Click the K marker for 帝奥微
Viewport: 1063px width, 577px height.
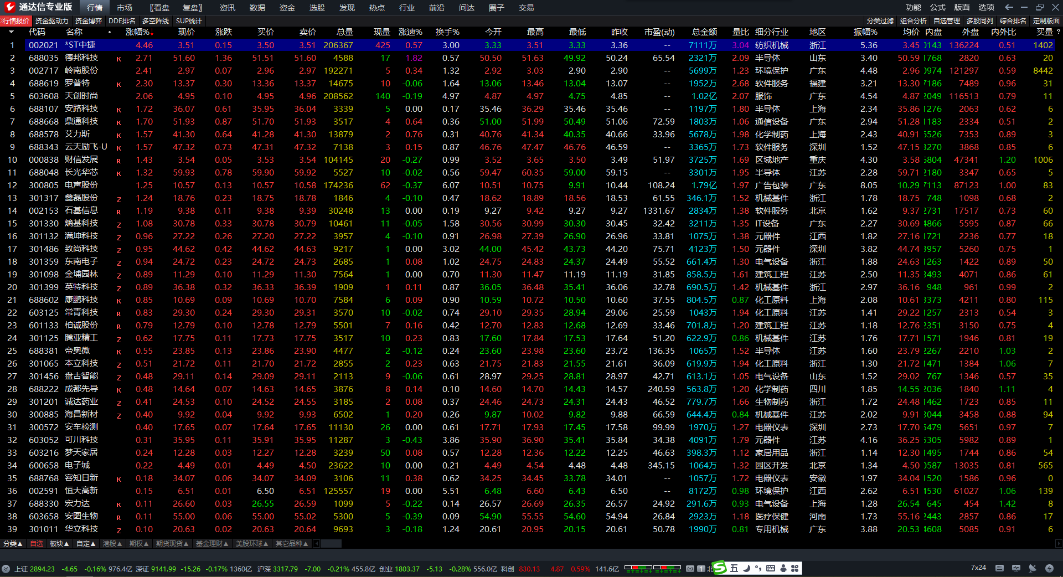118,352
